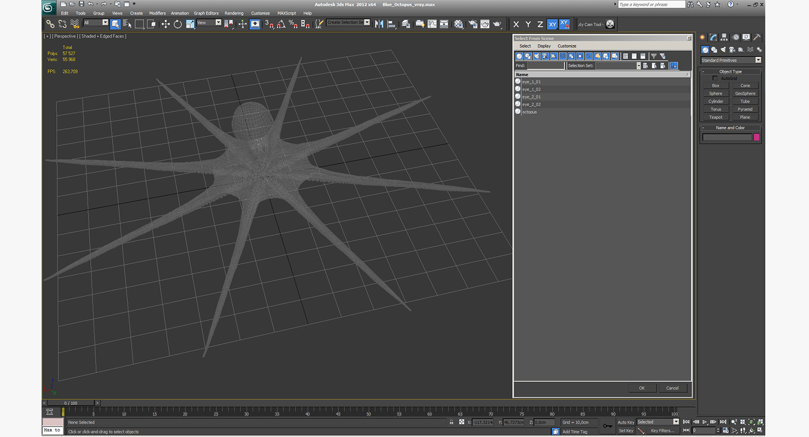Viewport: 809px width, 437px height.
Task: Toggle XY plane axis constraint
Action: [x=552, y=24]
